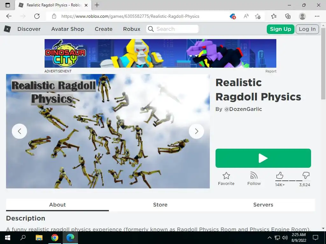This screenshot has height=244, width=326.
Task: Close the Realistic Ragdoll Physics tab
Action: pyautogui.click(x=86, y=5)
